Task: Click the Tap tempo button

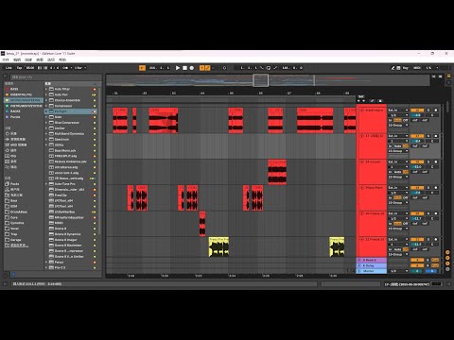Action: [x=19, y=68]
